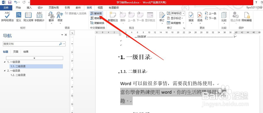Open the 接受 dropdown arrow

191,23
